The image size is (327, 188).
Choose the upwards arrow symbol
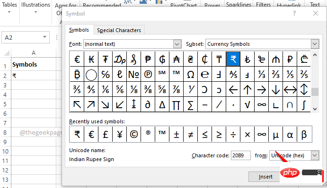click(247, 89)
